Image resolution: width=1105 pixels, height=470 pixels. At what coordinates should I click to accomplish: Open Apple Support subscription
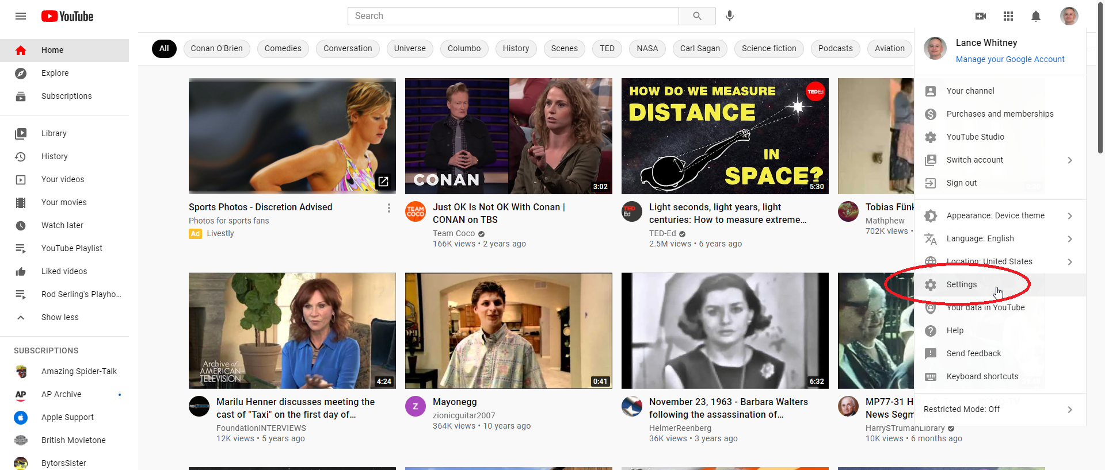[x=64, y=417]
